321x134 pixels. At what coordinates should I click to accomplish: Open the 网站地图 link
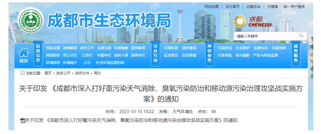click(212, 7)
